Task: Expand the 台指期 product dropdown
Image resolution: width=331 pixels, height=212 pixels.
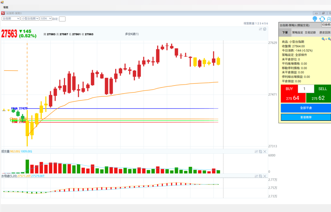Action: pyautogui.click(x=11, y=19)
